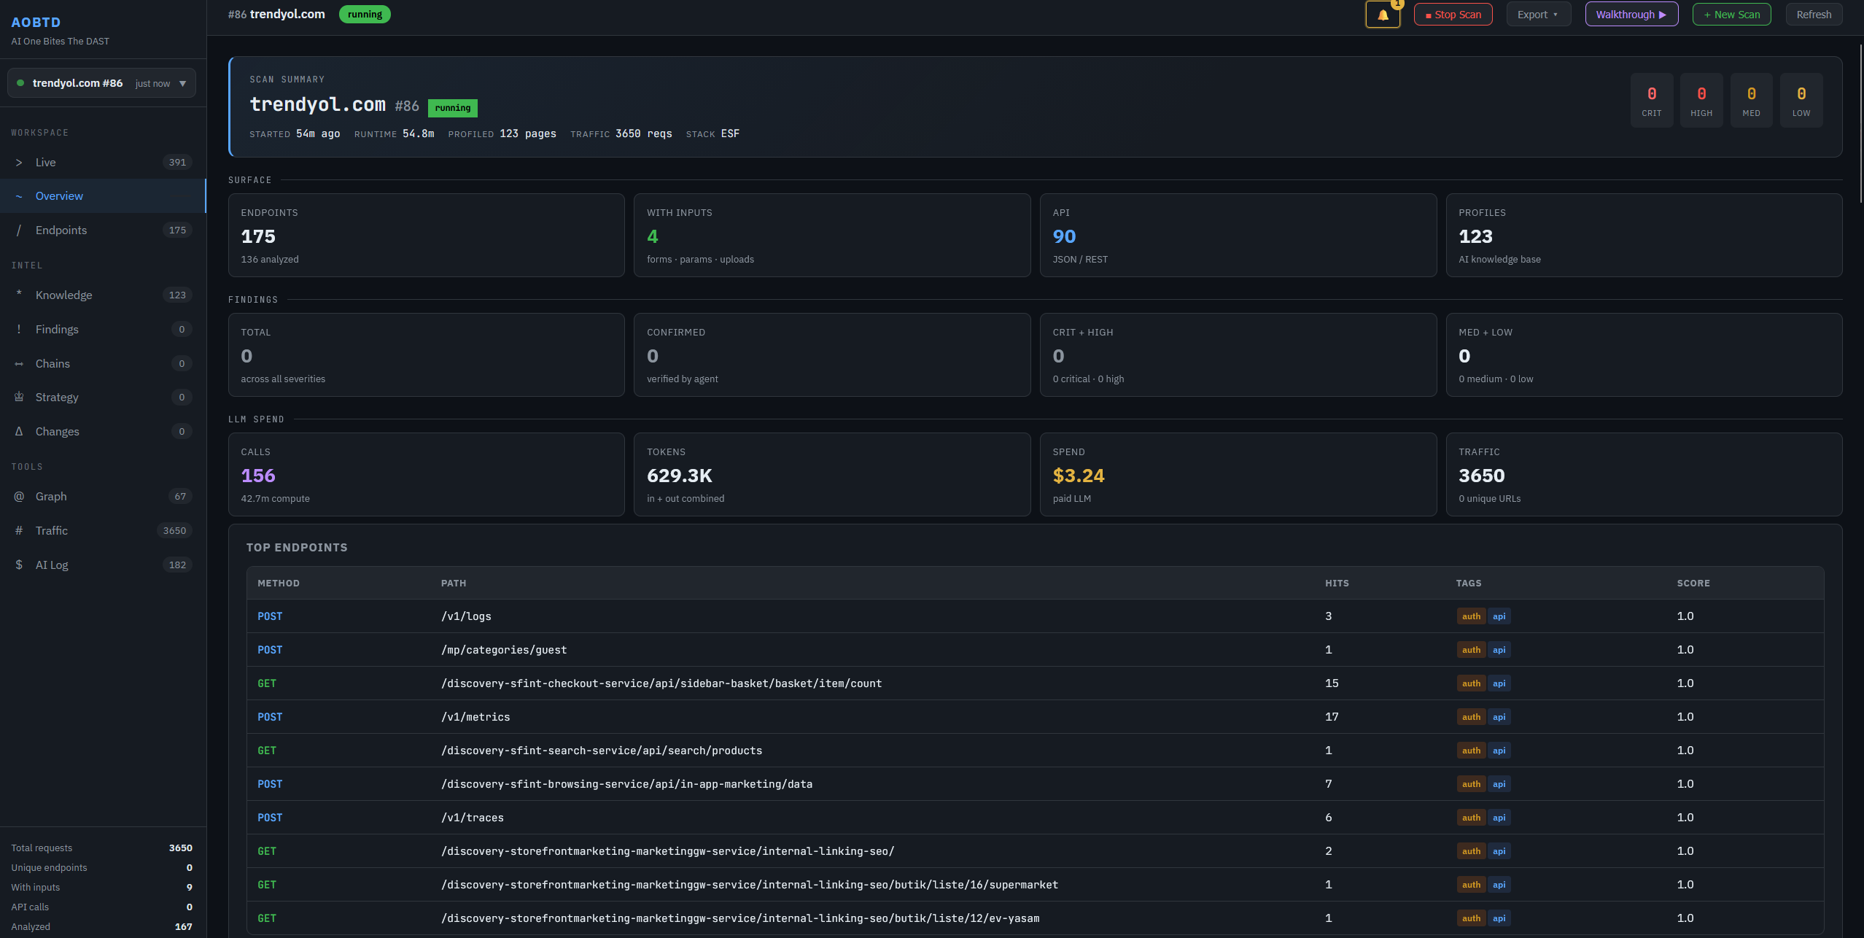Click the /v1/metrics endpoint path

click(x=475, y=717)
